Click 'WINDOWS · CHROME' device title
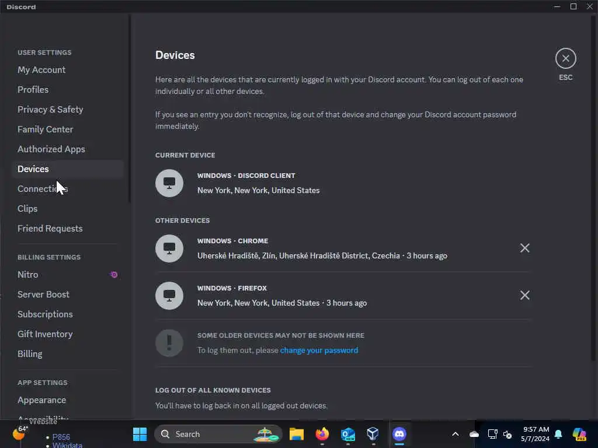Image resolution: width=598 pixels, height=448 pixels. [x=232, y=241]
